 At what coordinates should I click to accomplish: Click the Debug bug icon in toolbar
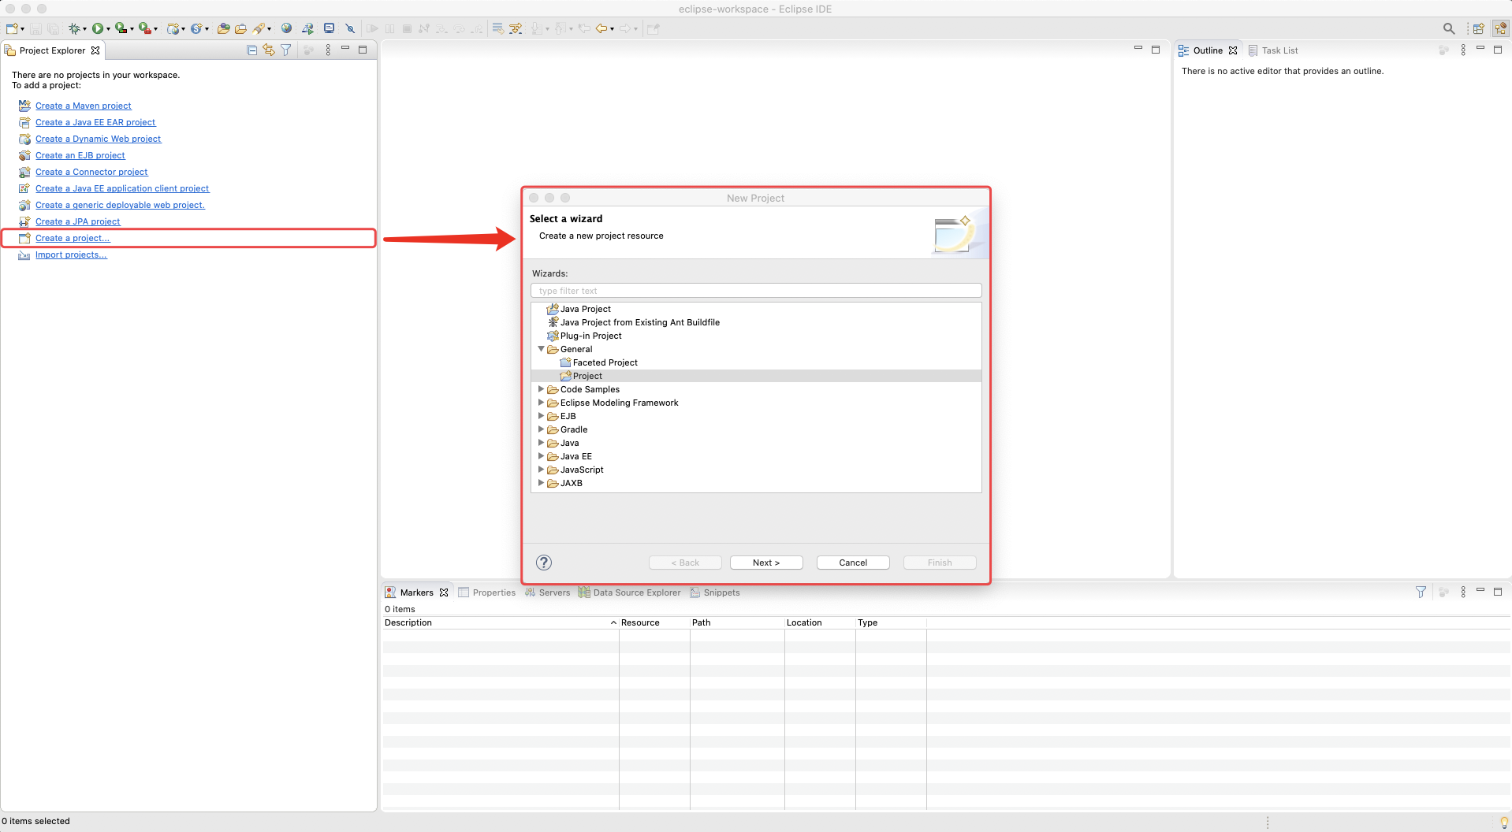74,28
